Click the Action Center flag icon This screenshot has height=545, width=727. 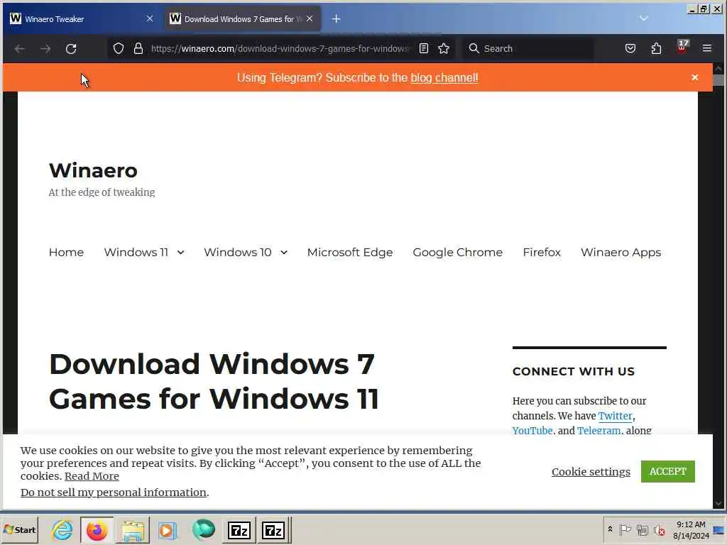point(625,529)
